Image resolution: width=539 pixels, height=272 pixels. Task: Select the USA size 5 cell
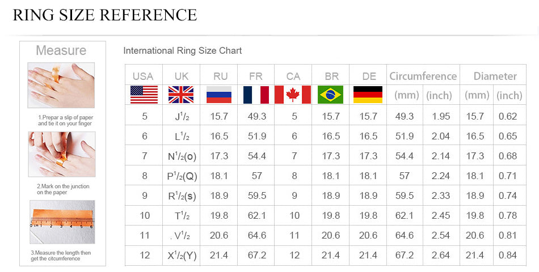(x=145, y=116)
